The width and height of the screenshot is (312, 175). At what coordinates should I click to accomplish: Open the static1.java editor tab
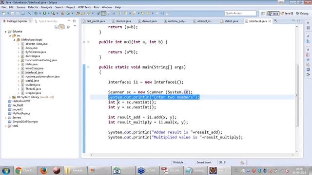[x=229, y=21]
